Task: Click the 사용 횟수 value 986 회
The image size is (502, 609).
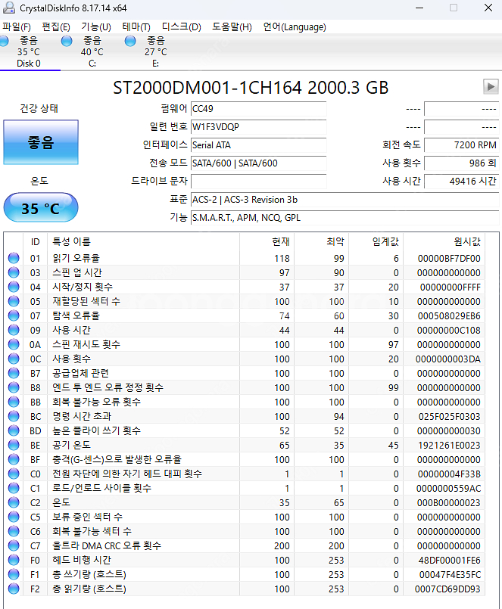Action: coord(462,163)
